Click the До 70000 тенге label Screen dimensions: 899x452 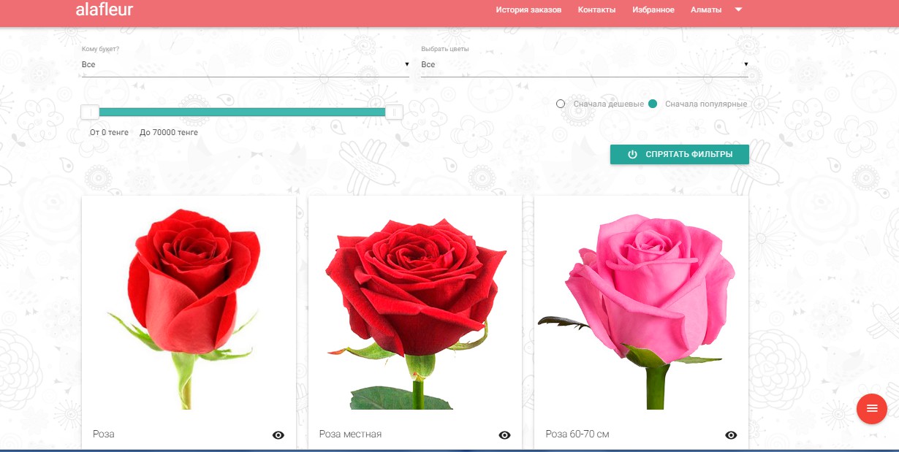click(169, 133)
